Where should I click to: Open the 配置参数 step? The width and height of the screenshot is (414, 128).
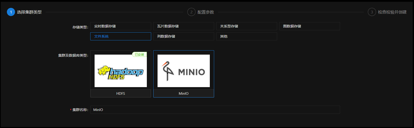[206, 12]
